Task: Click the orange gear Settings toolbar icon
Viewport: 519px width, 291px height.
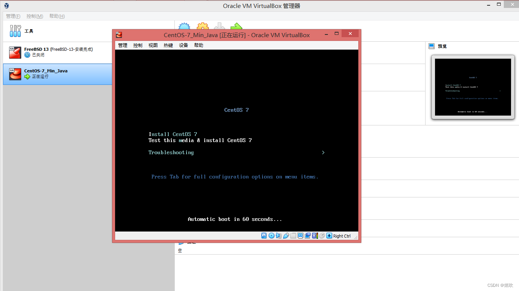Action: point(203,27)
